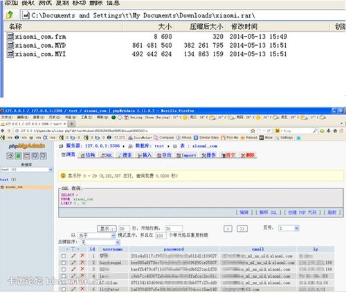Click the archive path address field

[x=183, y=15]
